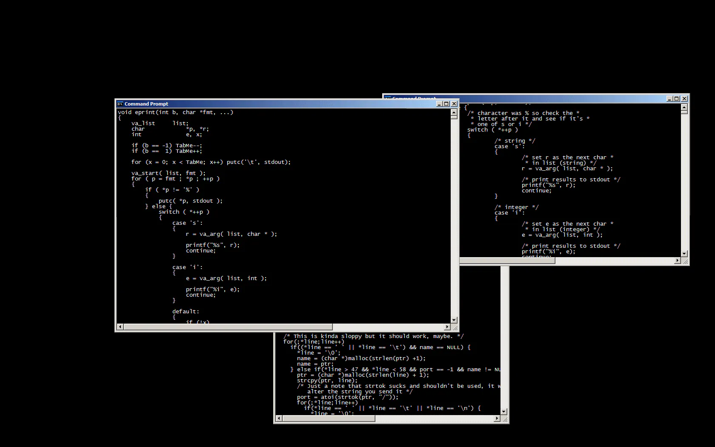Click left arrow of eprint window's horizontal scrollbar
The width and height of the screenshot is (715, 447).
[120, 327]
